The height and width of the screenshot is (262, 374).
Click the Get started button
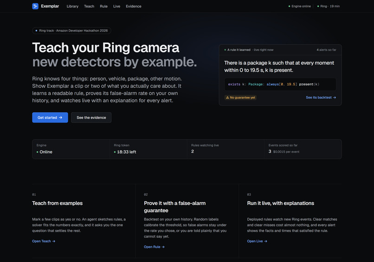click(50, 117)
